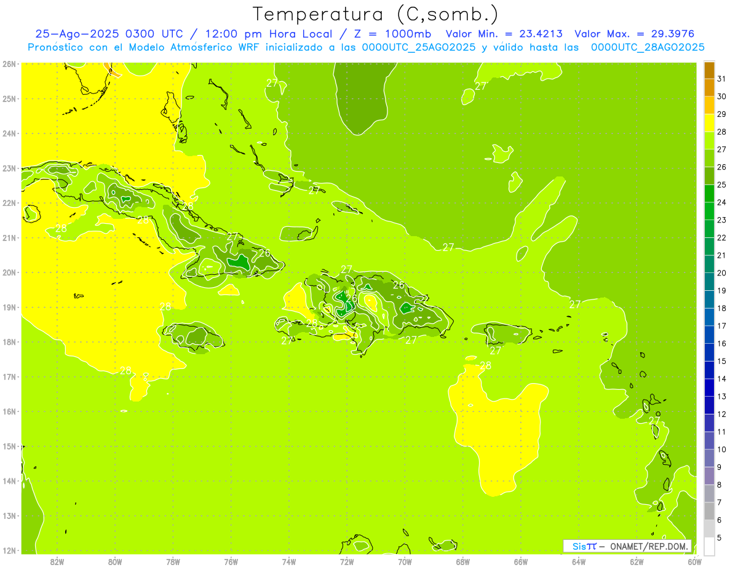Click the longitude axis label 68W
The image size is (738, 570).
click(462, 561)
